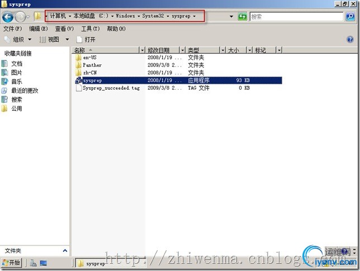The height and width of the screenshot is (271, 360).
Task: Focus the 搜索 search box
Action: pyautogui.click(x=296, y=17)
